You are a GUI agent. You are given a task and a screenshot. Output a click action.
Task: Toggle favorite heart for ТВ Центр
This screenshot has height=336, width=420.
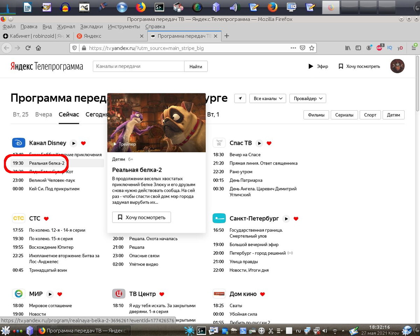pyautogui.click(x=162, y=294)
